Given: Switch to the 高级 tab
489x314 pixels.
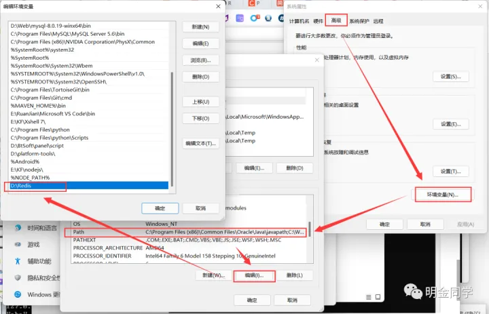Looking at the screenshot, I should click(336, 21).
